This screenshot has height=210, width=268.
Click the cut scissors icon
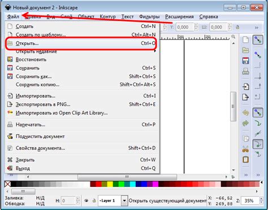(245, 149)
